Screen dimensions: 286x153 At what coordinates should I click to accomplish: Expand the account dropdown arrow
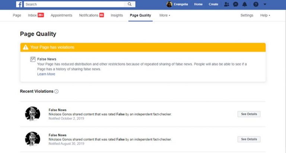tap(265, 4)
